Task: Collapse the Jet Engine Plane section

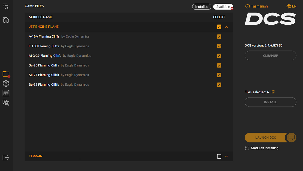Action: (226, 27)
